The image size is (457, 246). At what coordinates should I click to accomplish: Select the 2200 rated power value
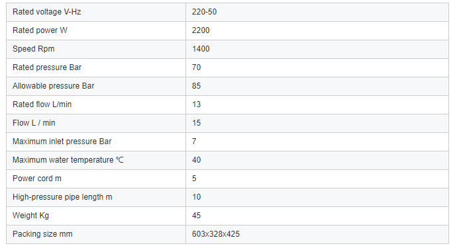[x=201, y=30]
